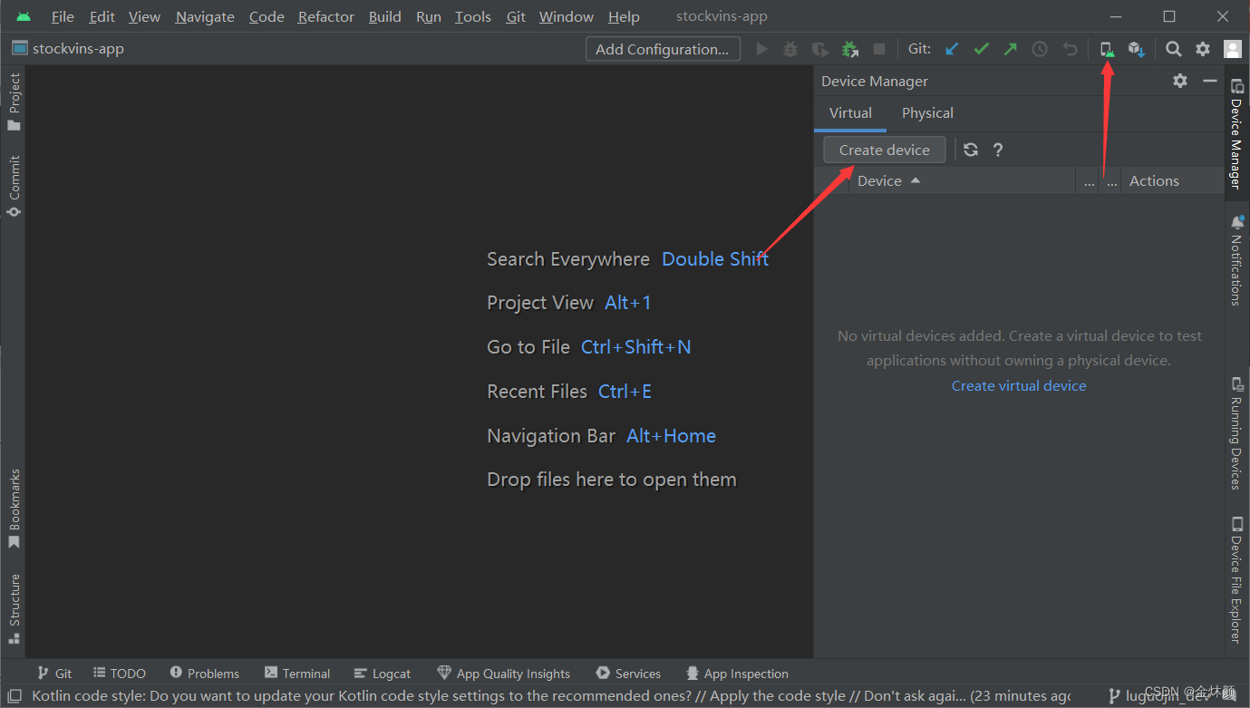Switch to the Physical tab
Screen dimensions: 1250x708
[927, 113]
